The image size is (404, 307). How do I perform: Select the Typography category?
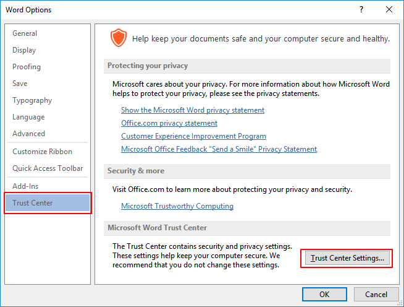point(32,100)
